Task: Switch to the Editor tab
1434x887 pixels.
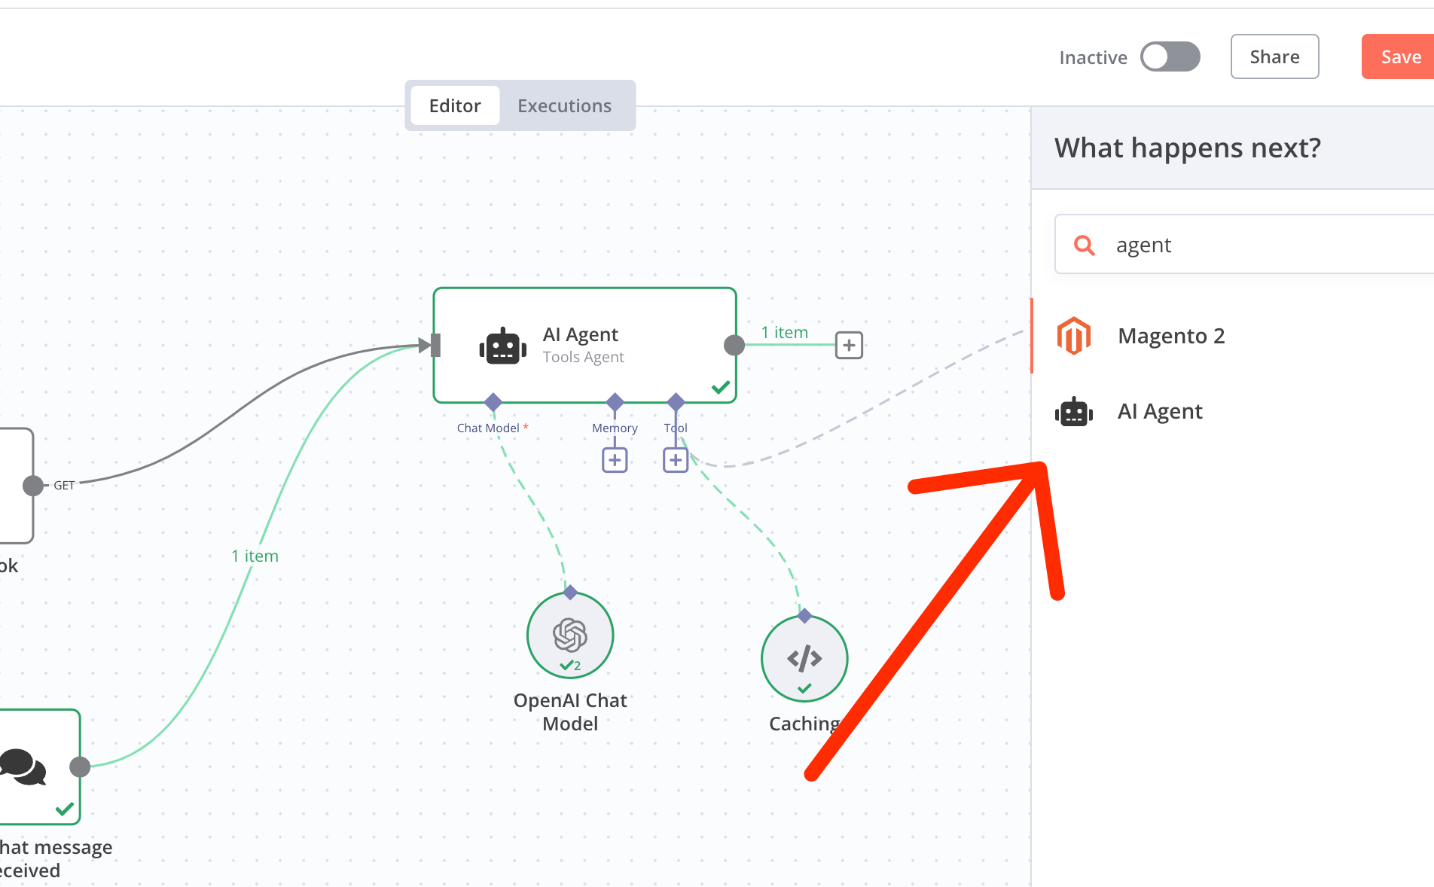Action: (x=455, y=105)
